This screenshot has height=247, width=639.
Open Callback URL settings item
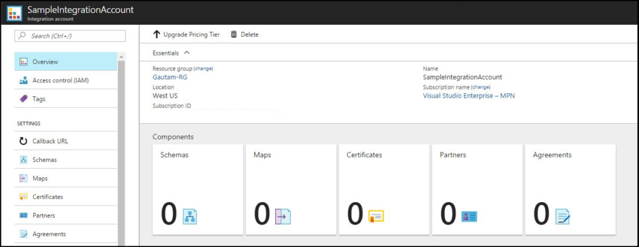(66, 141)
